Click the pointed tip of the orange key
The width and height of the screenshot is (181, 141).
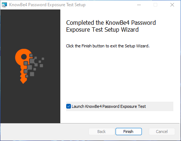point(23,81)
